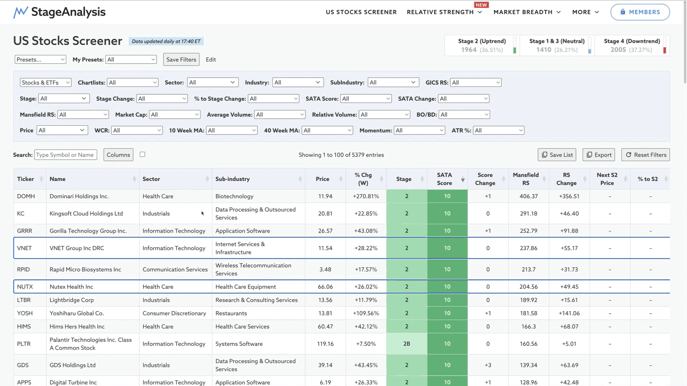
Task: Click the Reset Filters refresh icon
Action: click(628, 155)
